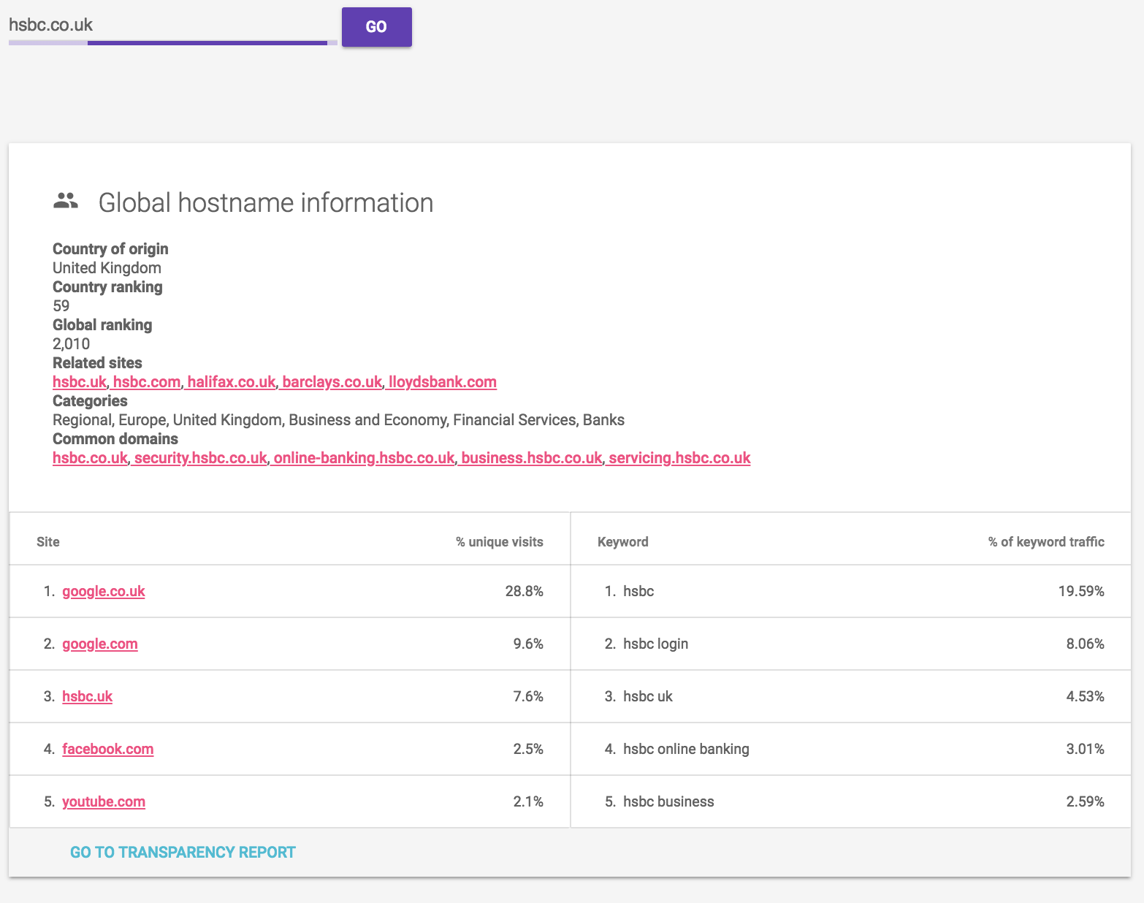
Task: Select the keyword 'hsbc business'
Action: click(669, 801)
